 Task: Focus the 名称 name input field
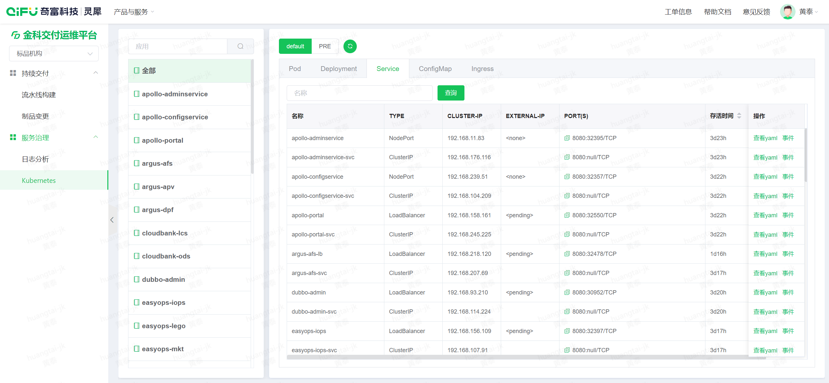click(359, 93)
